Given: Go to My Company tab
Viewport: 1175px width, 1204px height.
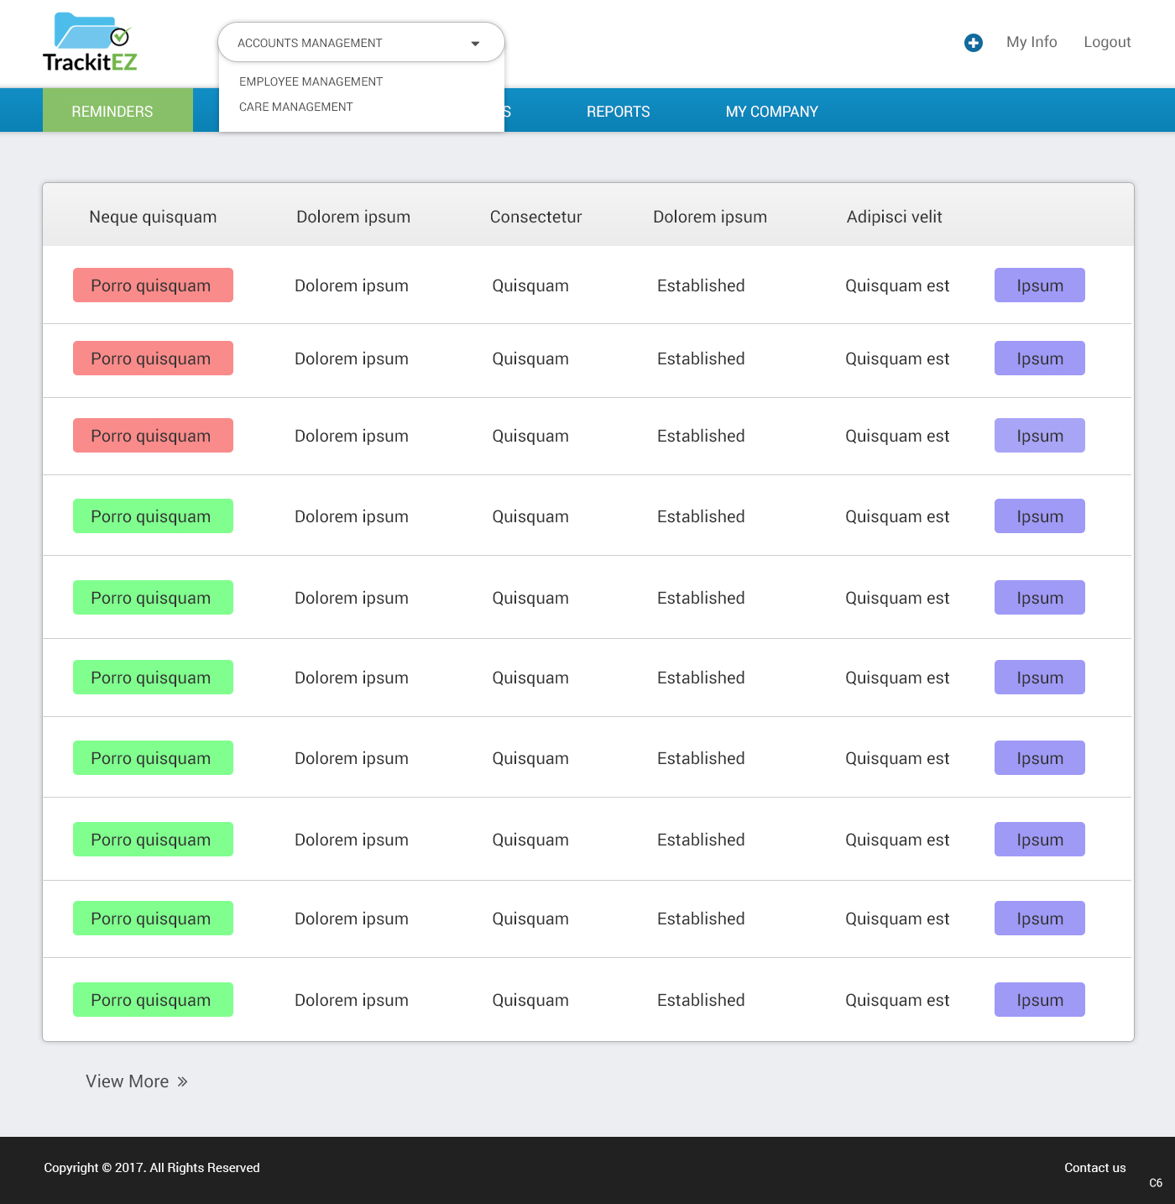Looking at the screenshot, I should [771, 112].
